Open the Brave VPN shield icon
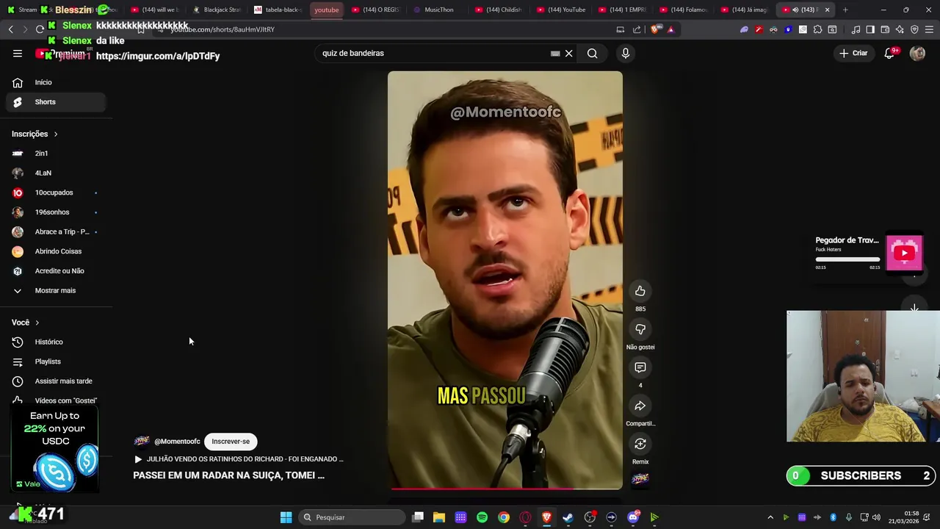The width and height of the screenshot is (940, 529). point(914,29)
